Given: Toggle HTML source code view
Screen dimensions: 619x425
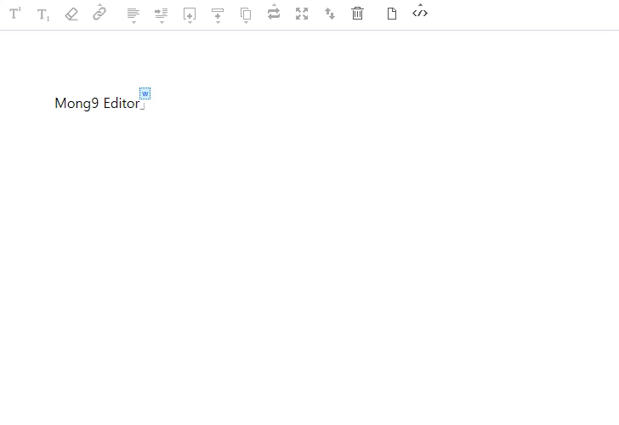Looking at the screenshot, I should (420, 13).
